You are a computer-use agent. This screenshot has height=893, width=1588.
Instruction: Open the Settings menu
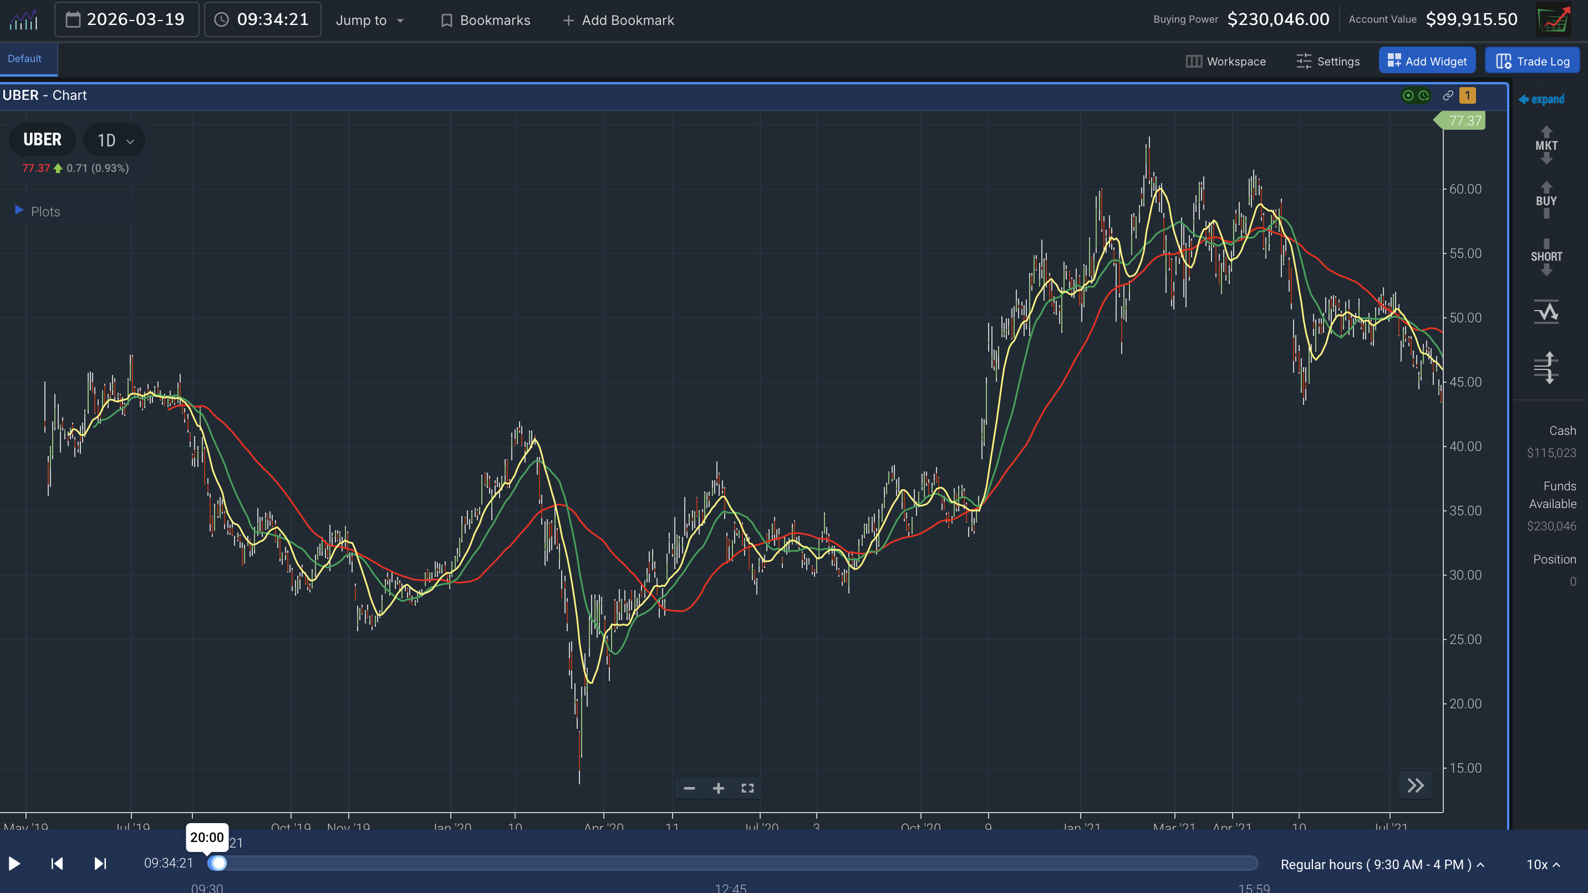pos(1329,61)
